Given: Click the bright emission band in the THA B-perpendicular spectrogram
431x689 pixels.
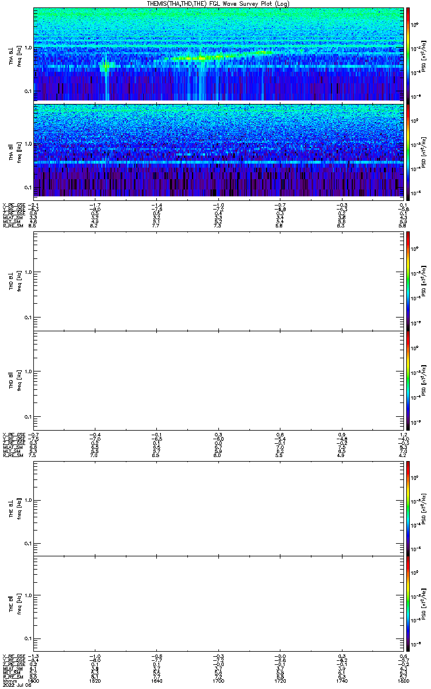Looking at the screenshot, I should tap(218, 57).
